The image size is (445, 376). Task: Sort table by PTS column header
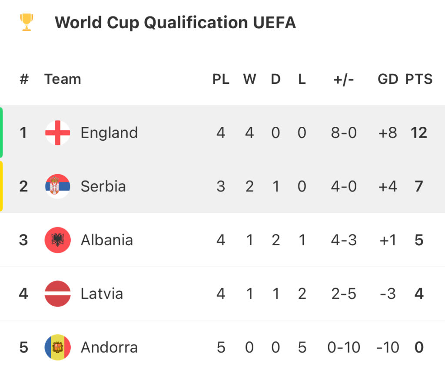(419, 79)
